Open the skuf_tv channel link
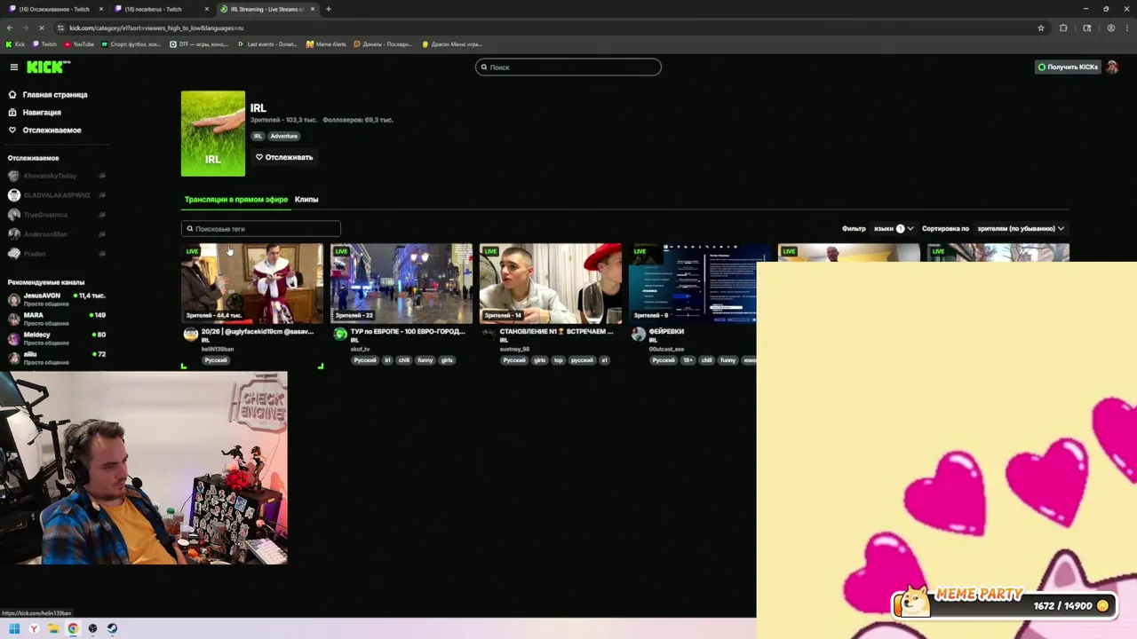Screen dimensions: 1137x639 tap(360, 350)
